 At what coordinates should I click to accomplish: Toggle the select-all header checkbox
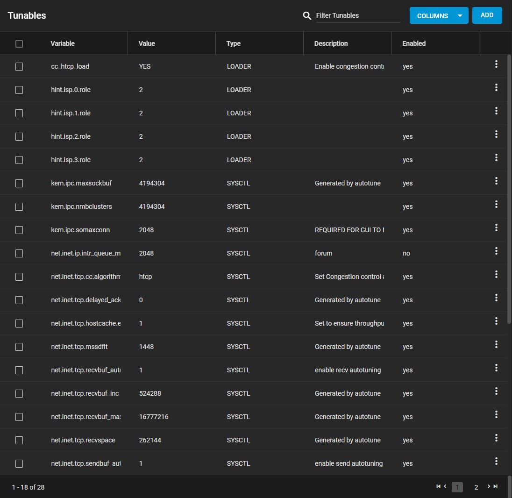coord(19,44)
